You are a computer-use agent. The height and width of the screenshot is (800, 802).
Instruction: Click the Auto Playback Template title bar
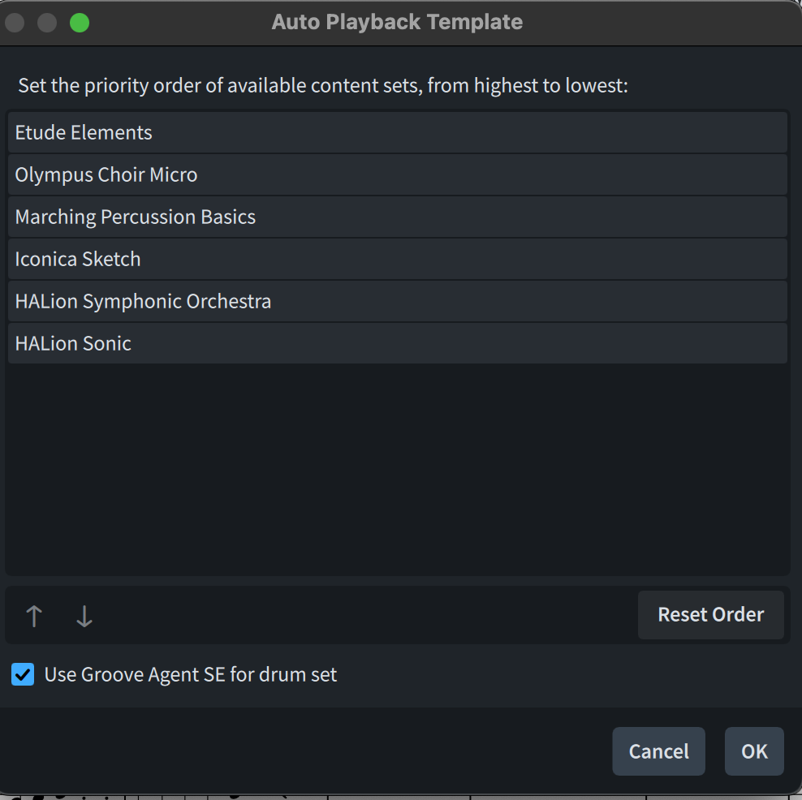pyautogui.click(x=397, y=23)
